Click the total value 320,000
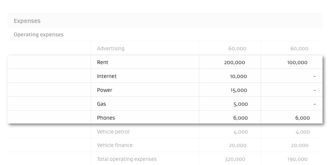This screenshot has width=331, height=165. 235,159
